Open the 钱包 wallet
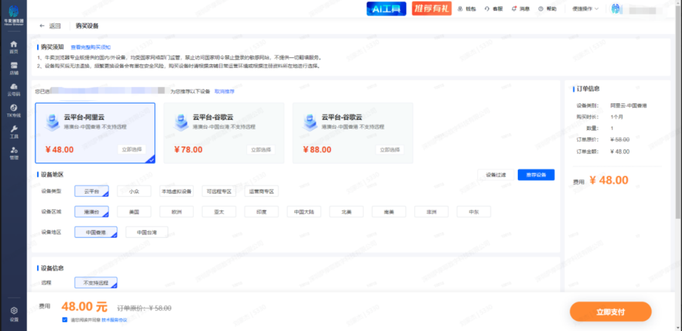This screenshot has width=682, height=331. pyautogui.click(x=467, y=9)
